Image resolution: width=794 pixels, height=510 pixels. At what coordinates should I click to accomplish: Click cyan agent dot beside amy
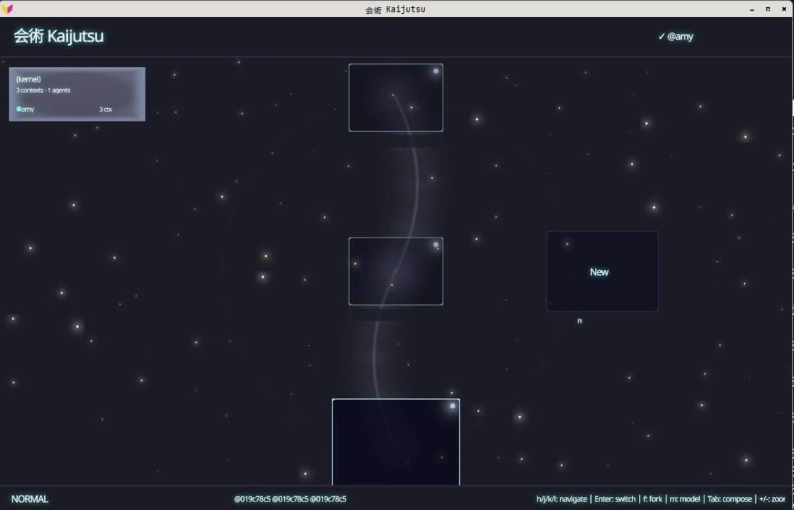18,109
